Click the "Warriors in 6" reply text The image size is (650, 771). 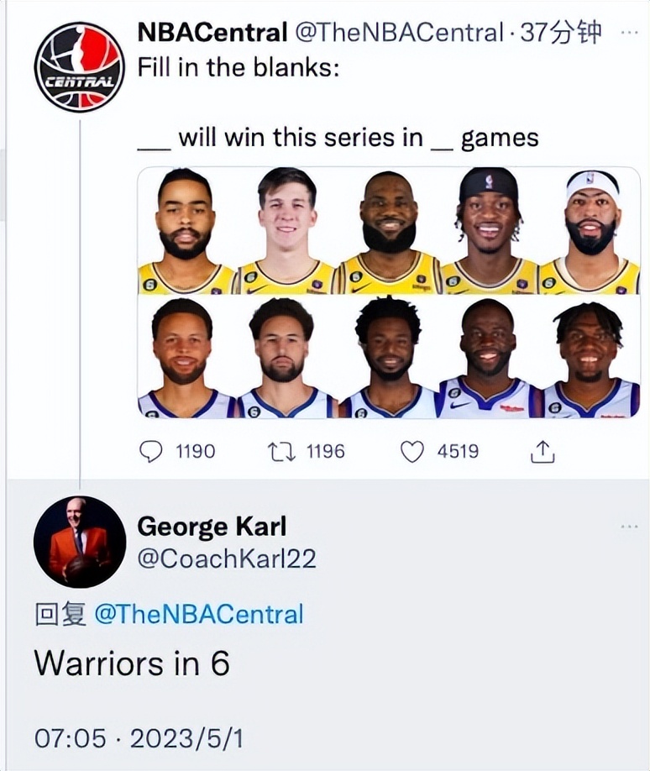point(132,664)
